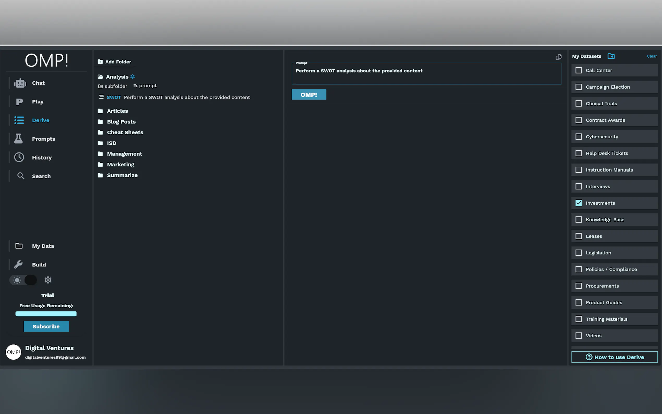This screenshot has width=662, height=414.
Task: Click the Play P icon
Action: pos(19,102)
